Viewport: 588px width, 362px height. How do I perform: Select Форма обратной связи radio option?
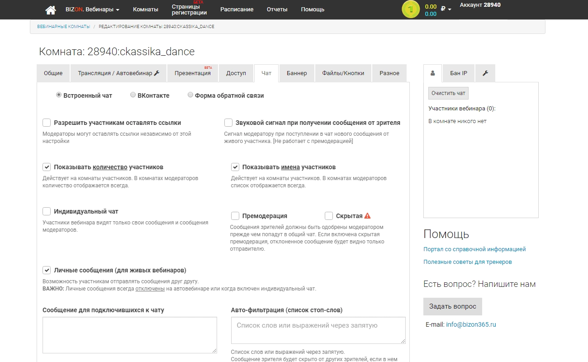click(x=190, y=95)
